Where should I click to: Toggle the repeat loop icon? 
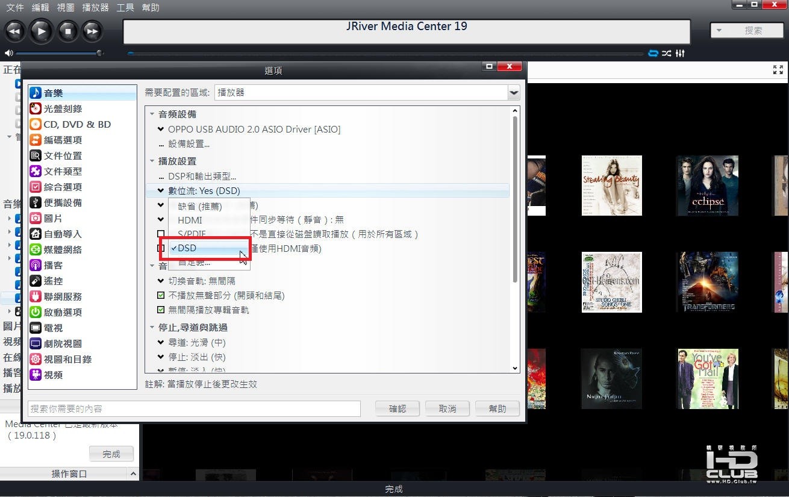point(653,54)
